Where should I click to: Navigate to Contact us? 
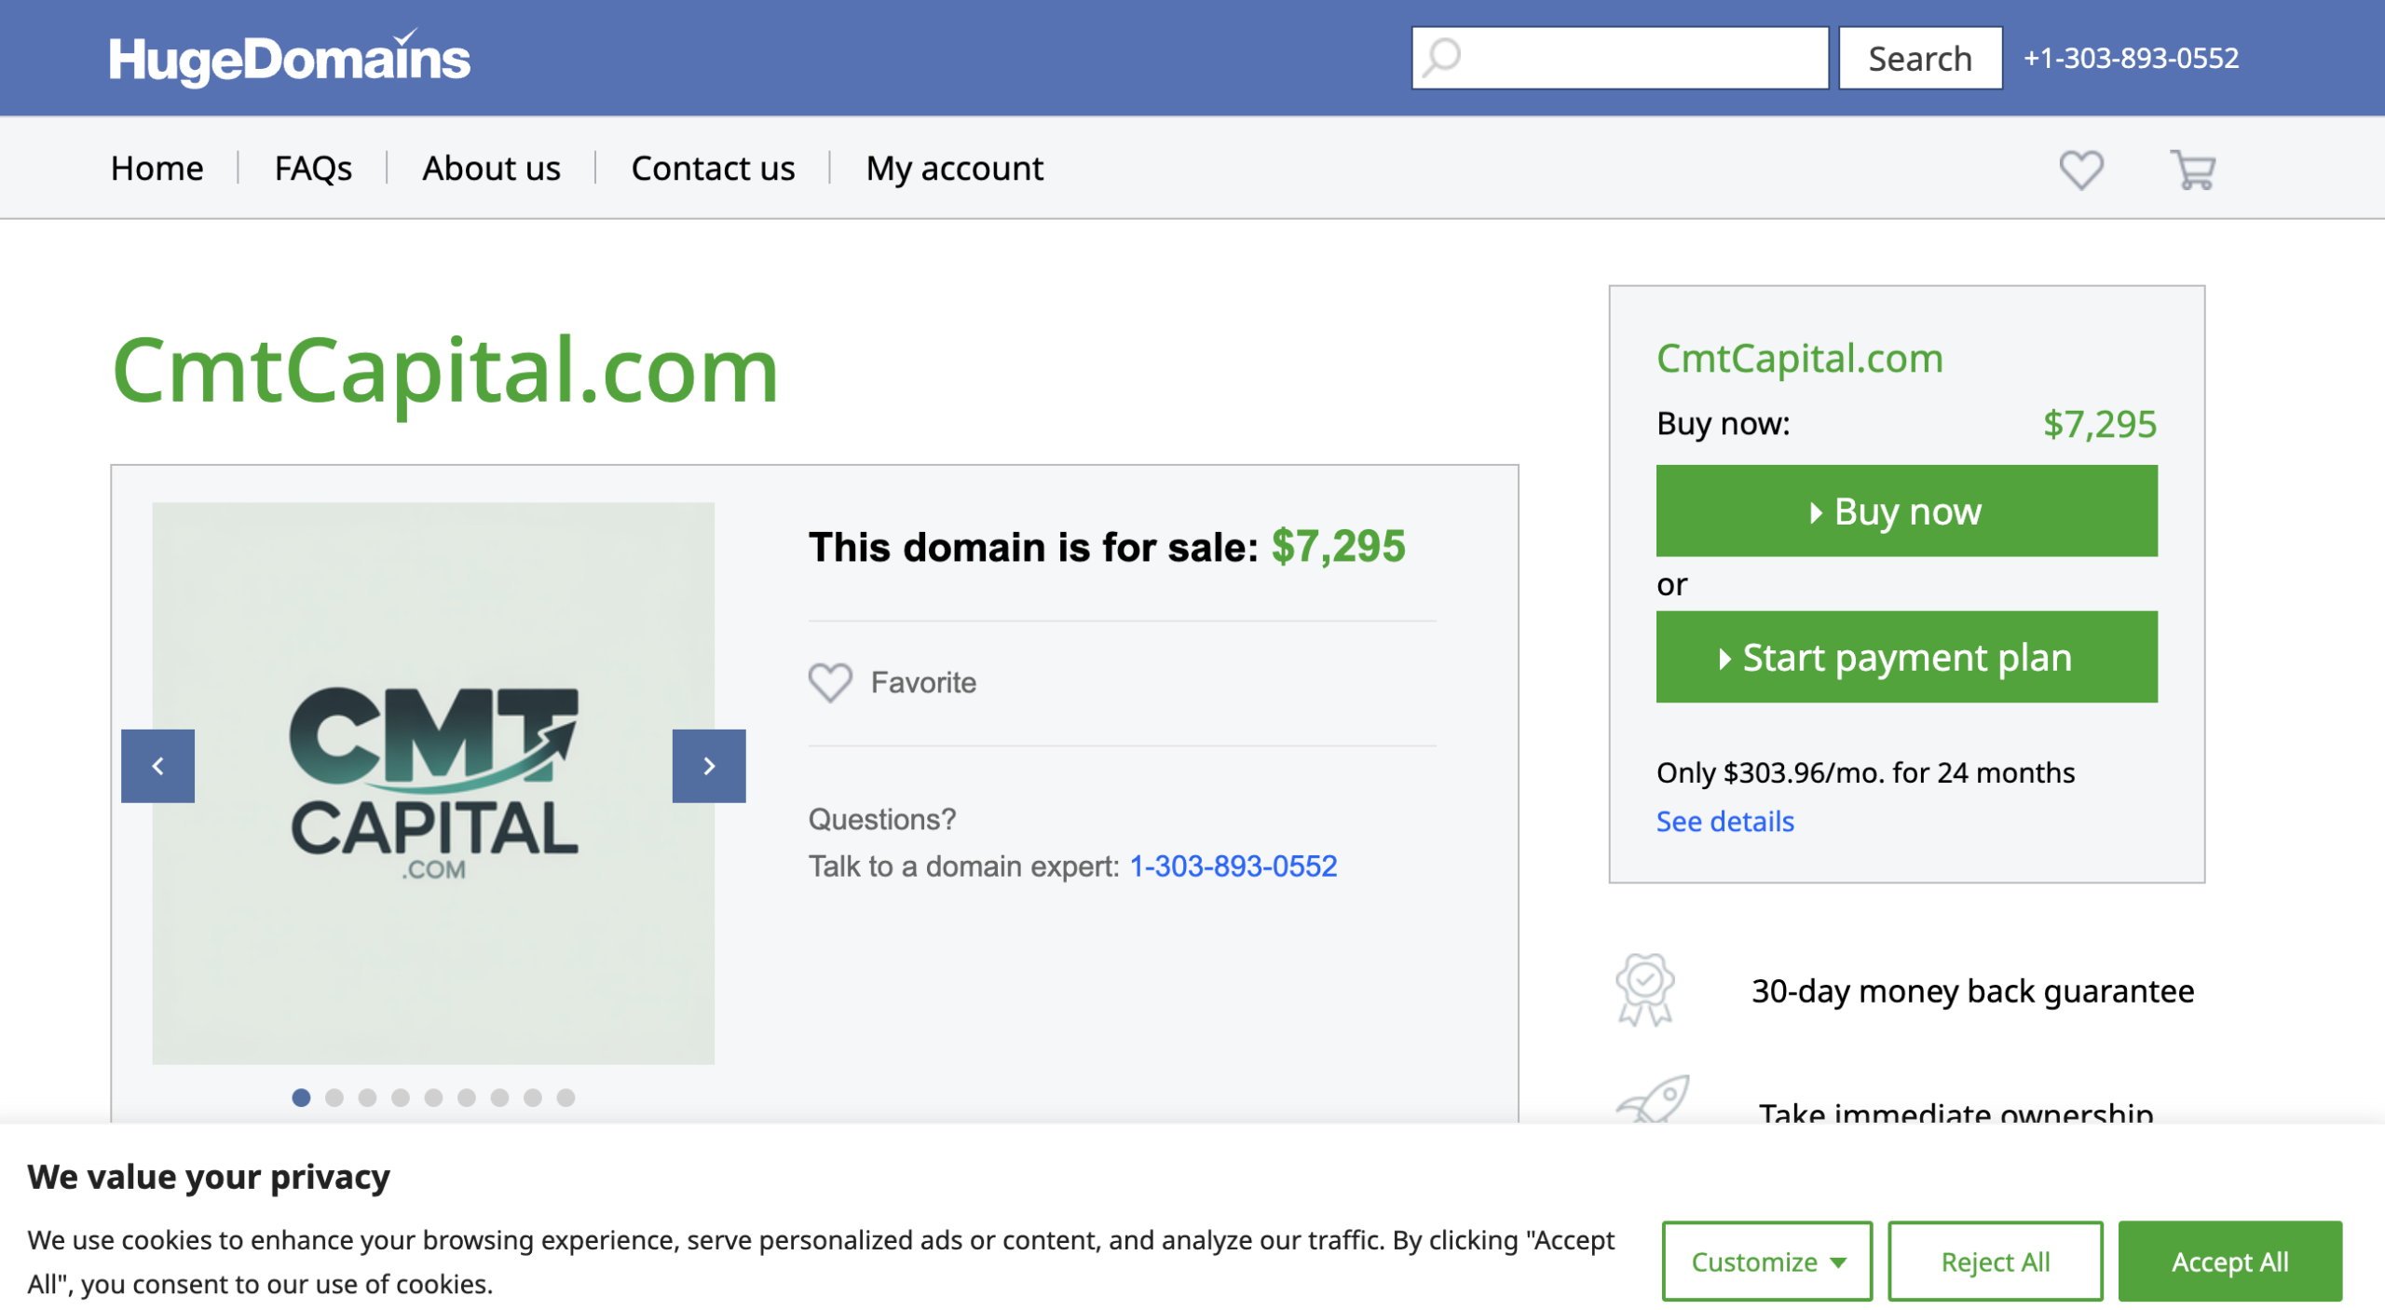(713, 169)
